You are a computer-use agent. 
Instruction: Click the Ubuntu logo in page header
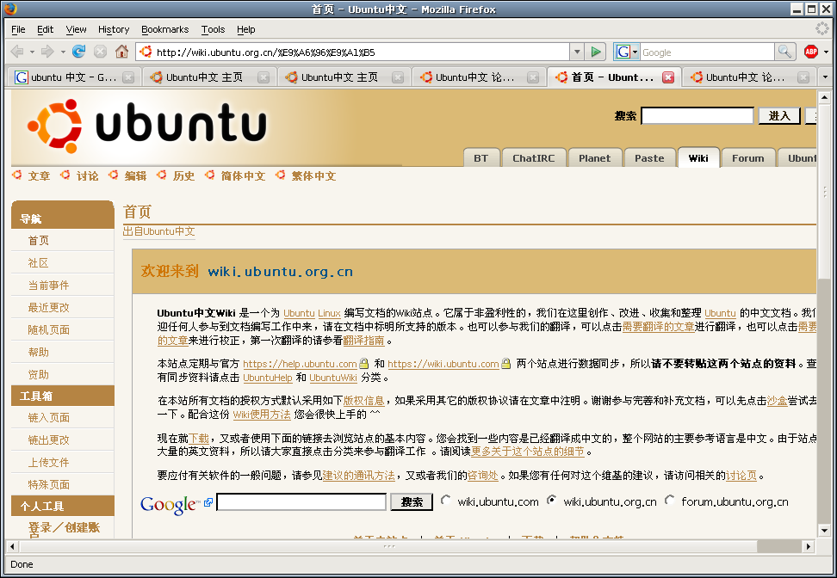(x=146, y=126)
